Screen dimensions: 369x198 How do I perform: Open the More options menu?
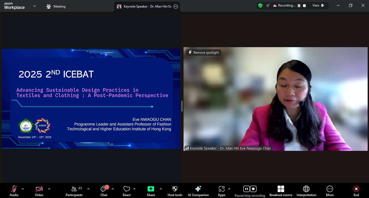(x=330, y=189)
